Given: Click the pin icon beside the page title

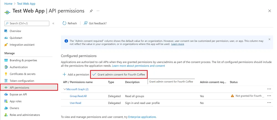Looking at the screenshot, I should 91,11.
